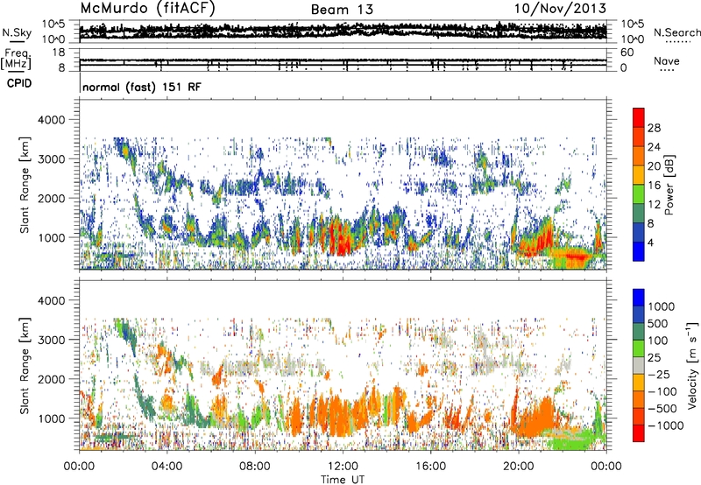Click the 'Nave' legend label
Image resolution: width=701 pixels, height=485 pixels.
(667, 60)
